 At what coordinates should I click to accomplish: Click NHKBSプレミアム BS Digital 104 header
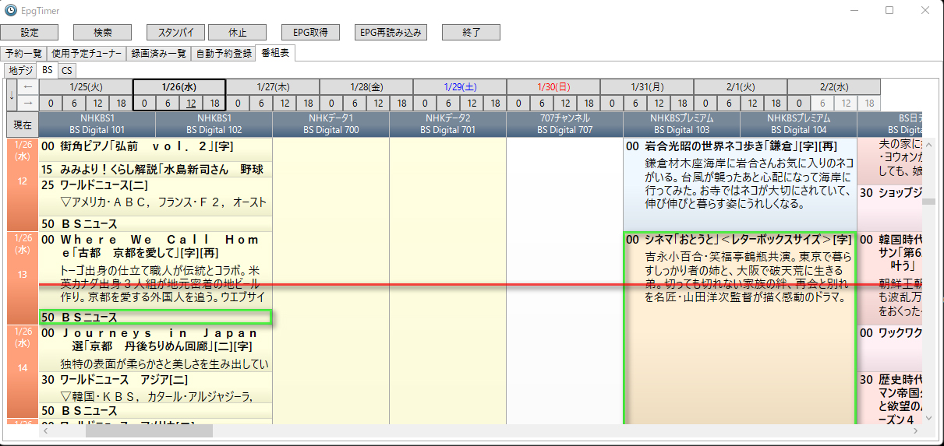click(799, 125)
